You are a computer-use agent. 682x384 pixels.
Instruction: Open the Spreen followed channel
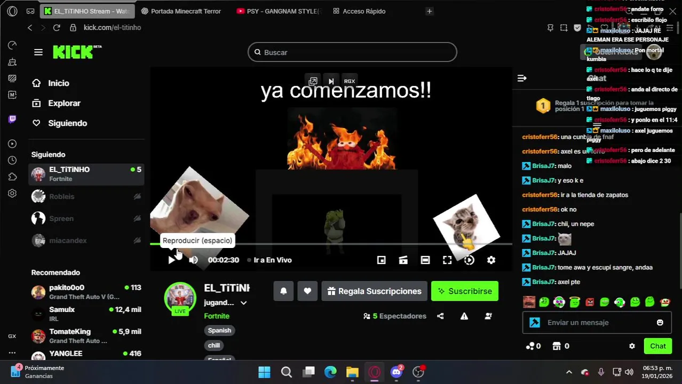tap(86, 218)
